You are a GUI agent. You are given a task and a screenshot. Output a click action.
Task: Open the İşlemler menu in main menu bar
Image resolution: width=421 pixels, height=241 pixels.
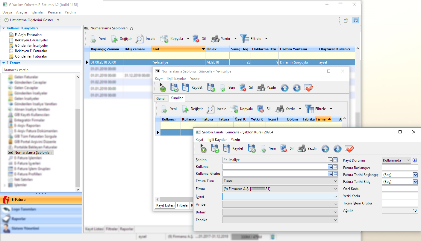coord(37,12)
